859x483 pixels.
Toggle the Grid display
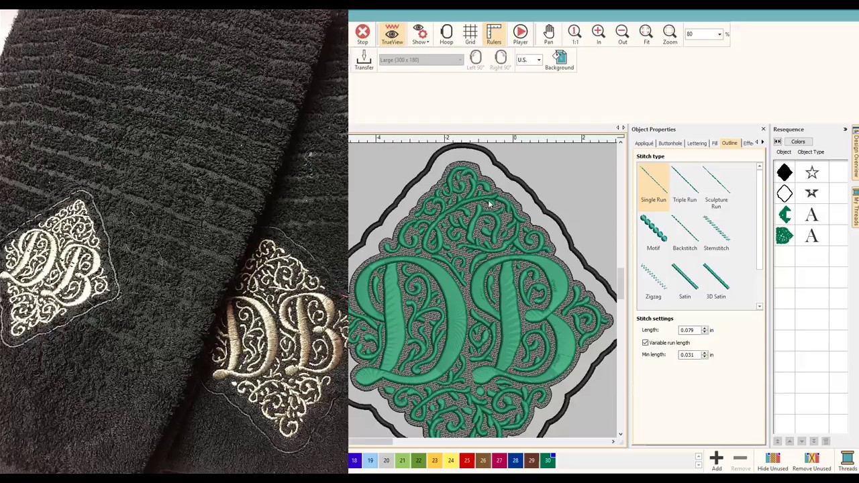[470, 34]
